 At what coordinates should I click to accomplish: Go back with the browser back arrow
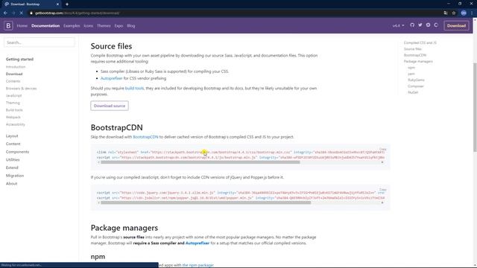click(x=5, y=13)
